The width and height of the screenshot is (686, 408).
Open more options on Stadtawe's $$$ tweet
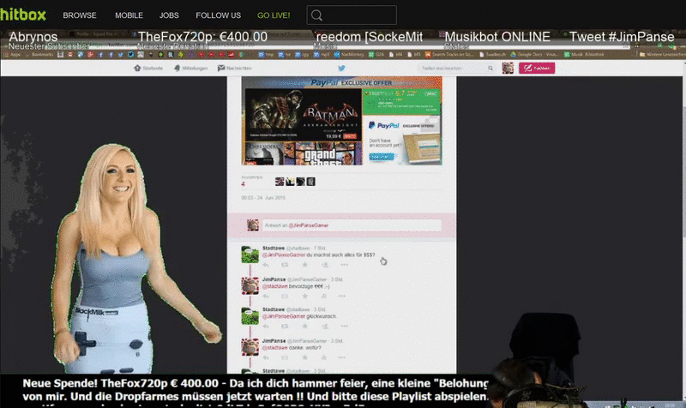coord(345,265)
